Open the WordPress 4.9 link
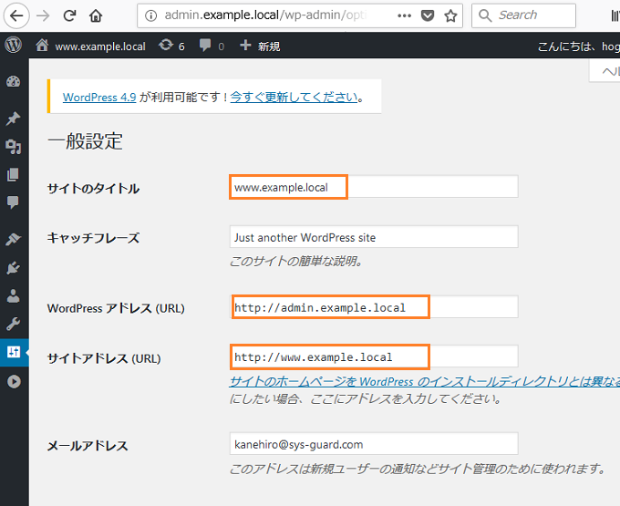 click(99, 98)
